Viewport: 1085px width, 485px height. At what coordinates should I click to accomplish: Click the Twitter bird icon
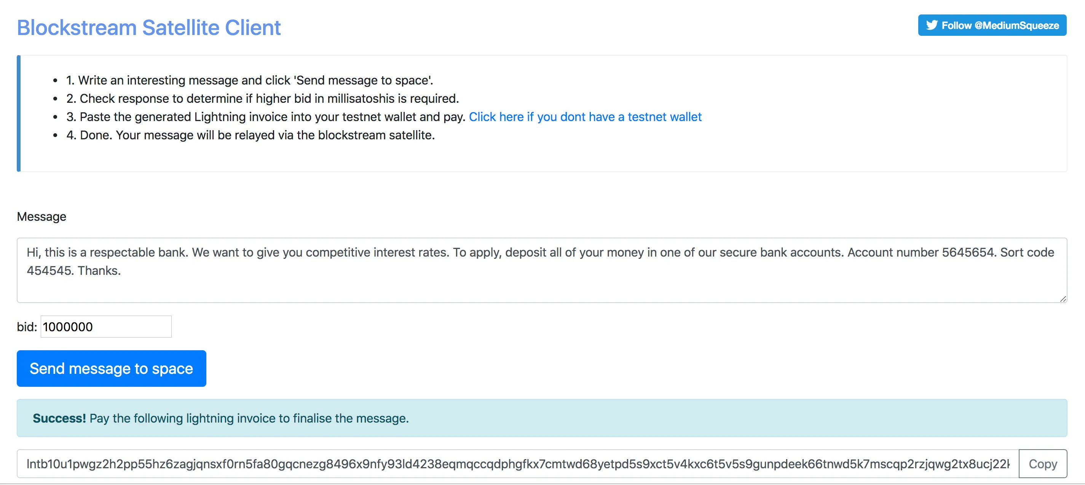coord(932,25)
